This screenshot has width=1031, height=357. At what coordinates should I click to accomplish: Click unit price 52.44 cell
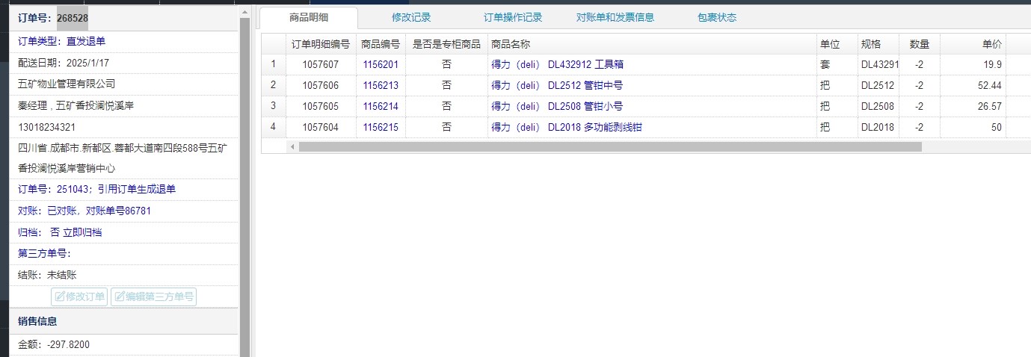point(973,86)
